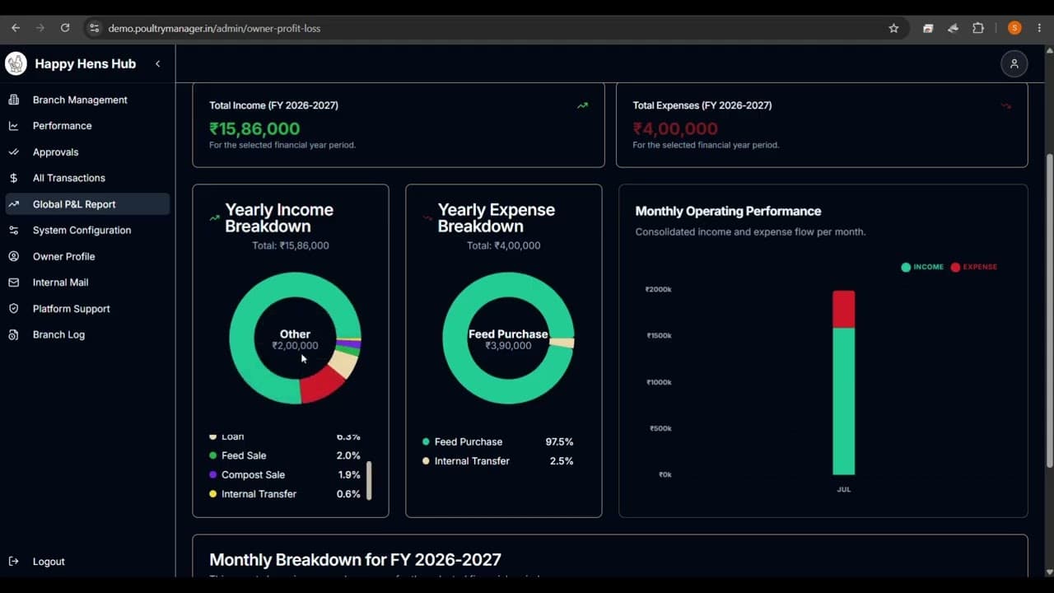This screenshot has width=1054, height=593.
Task: Click the Logout door icon
Action: pyautogui.click(x=13, y=562)
